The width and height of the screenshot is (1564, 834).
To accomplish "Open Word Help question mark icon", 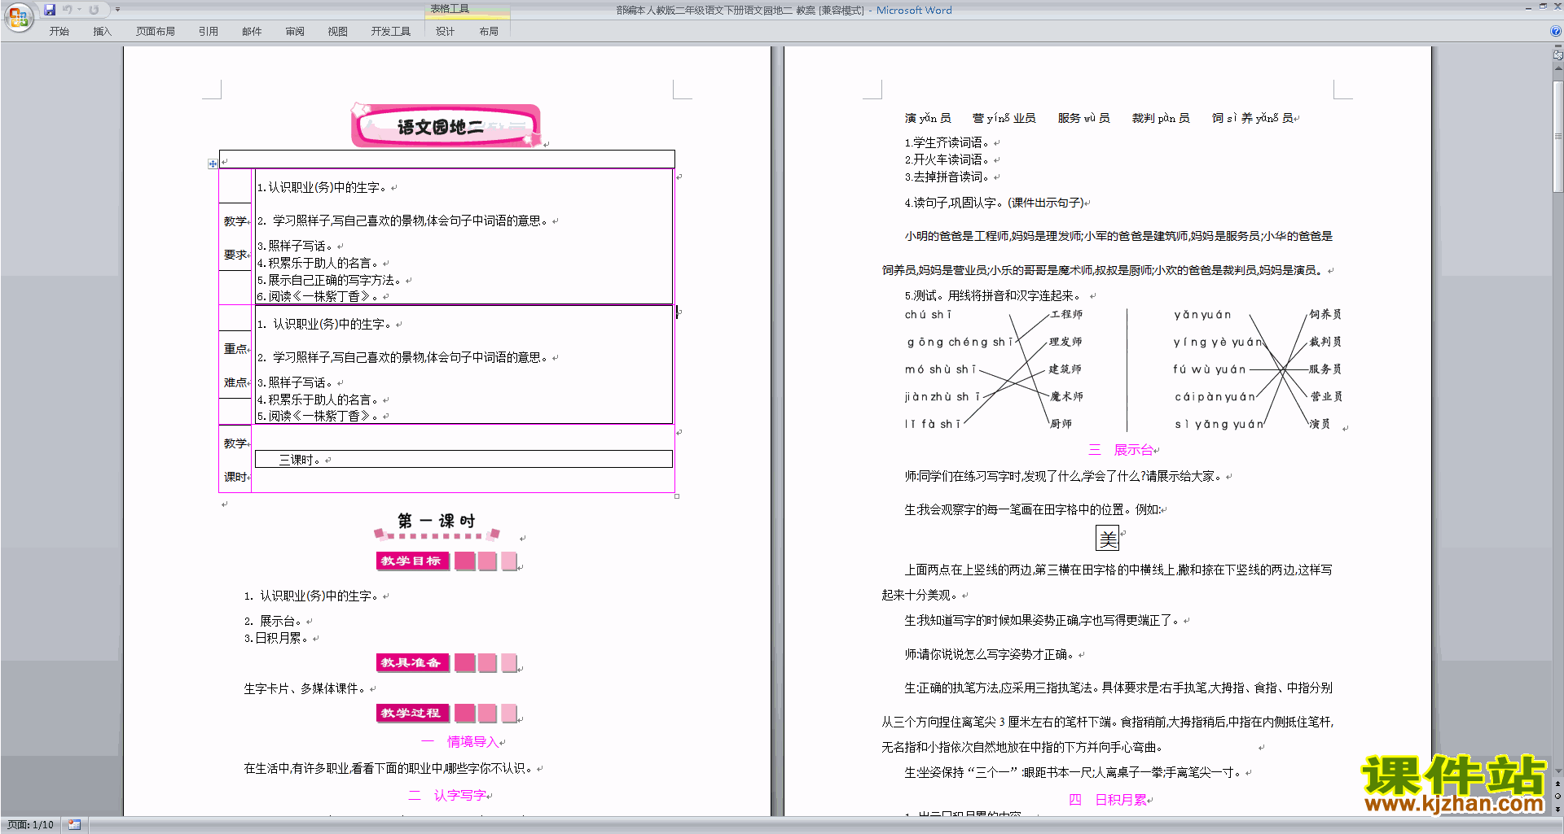I will click(1556, 31).
